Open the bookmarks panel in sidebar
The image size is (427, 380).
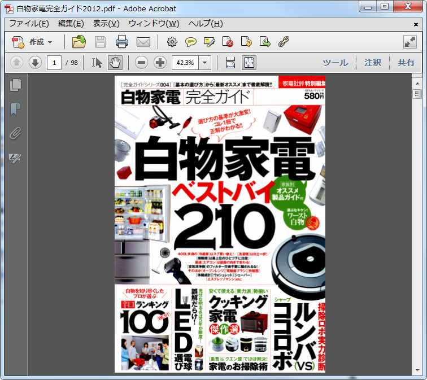(x=16, y=109)
